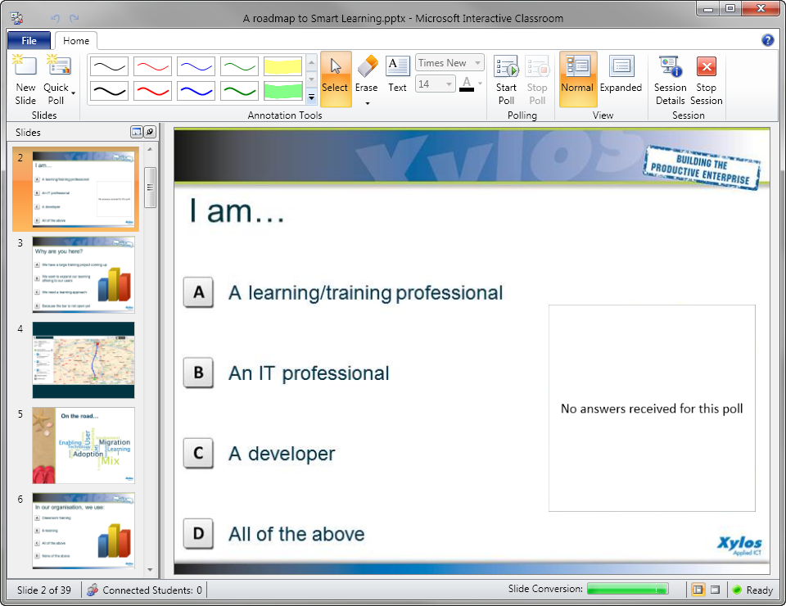This screenshot has height=606, width=786.
Task: Toggle Normal view from the status bar
Action: point(698,590)
